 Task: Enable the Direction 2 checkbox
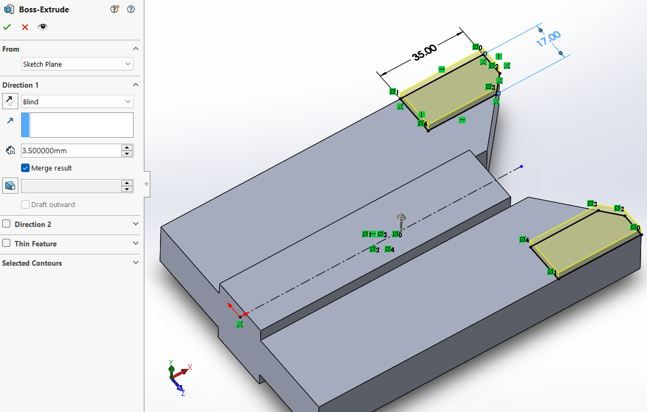(x=6, y=224)
